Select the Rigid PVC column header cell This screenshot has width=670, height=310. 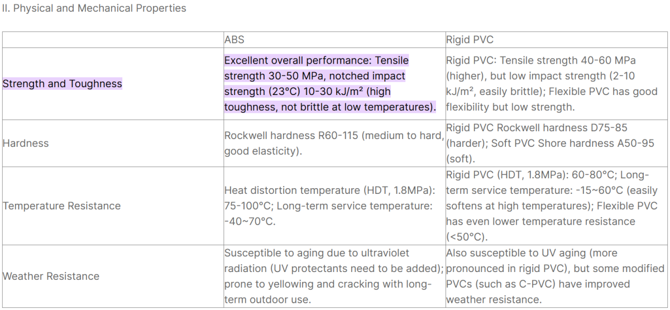[x=470, y=40]
